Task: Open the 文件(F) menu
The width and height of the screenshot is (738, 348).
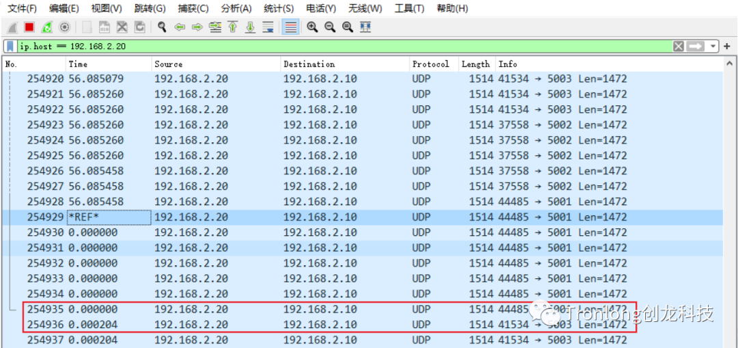Action: click(22, 8)
